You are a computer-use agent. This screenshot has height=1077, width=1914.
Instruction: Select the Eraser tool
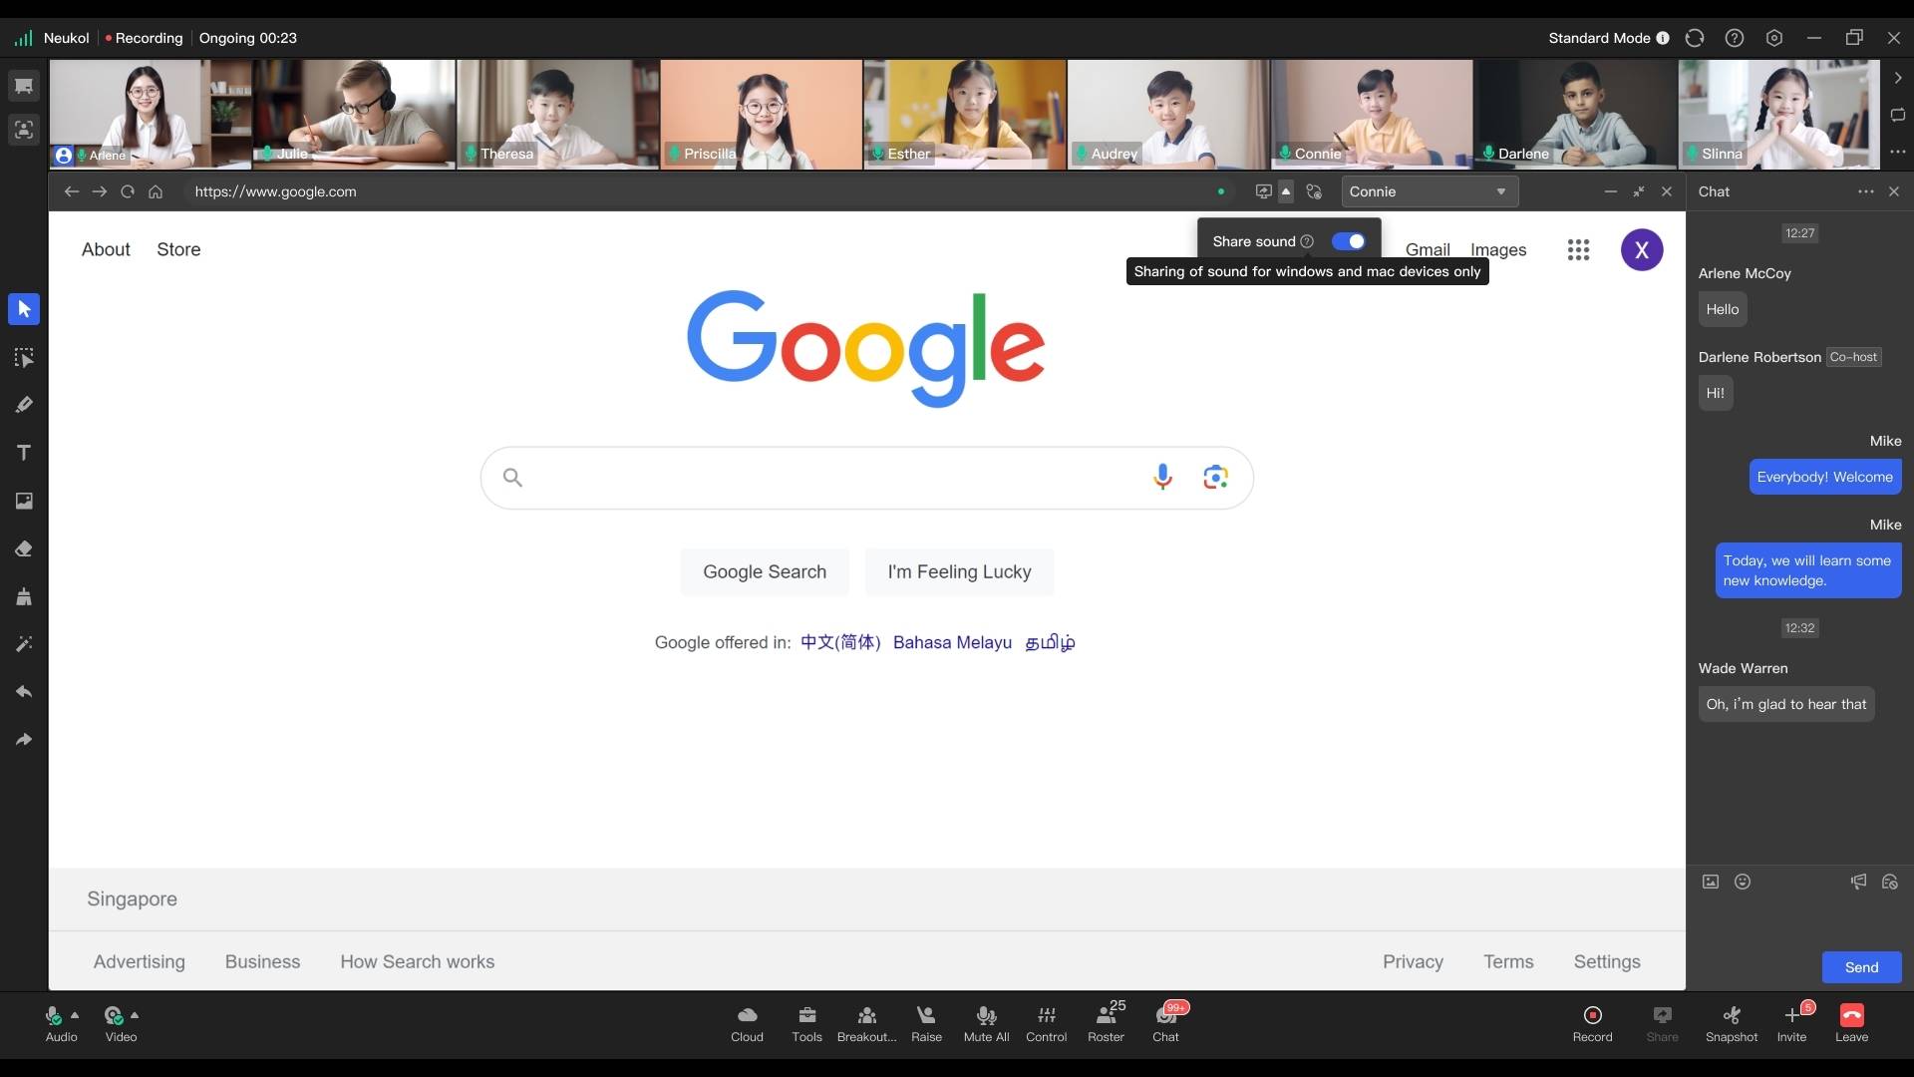click(x=24, y=548)
